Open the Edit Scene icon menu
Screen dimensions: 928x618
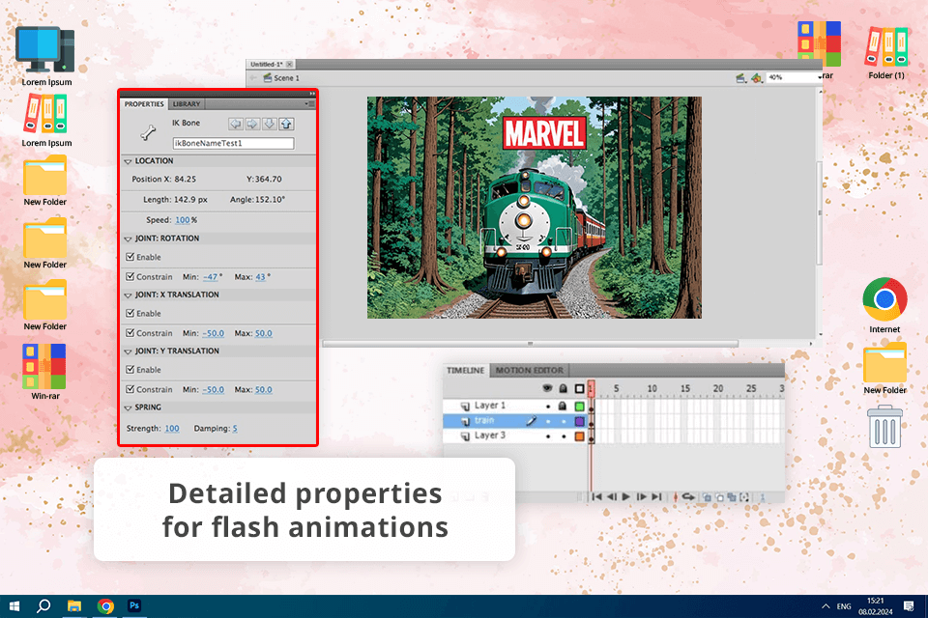click(x=741, y=78)
